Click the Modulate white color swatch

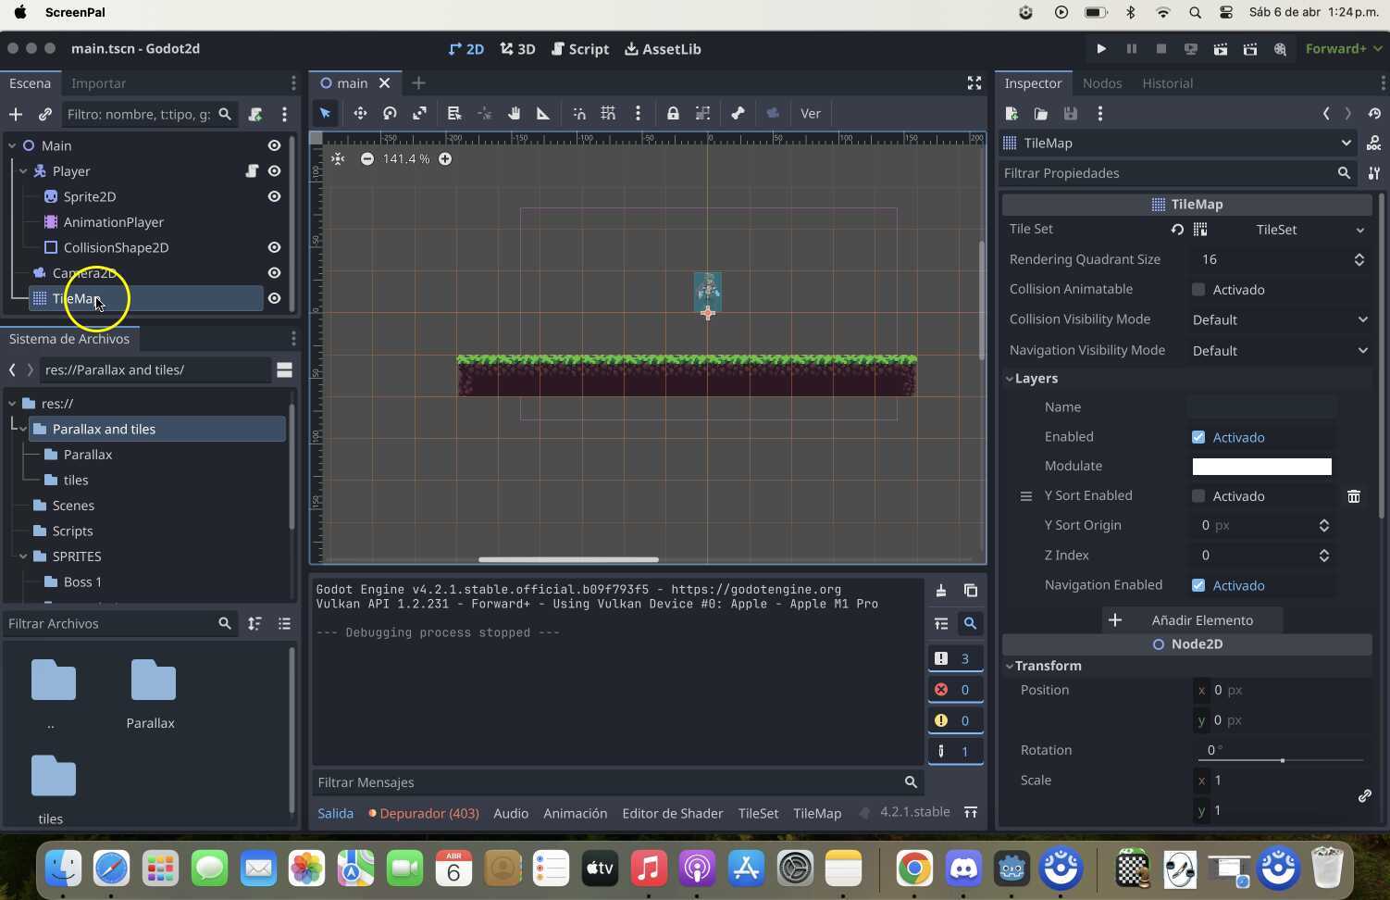[1261, 467]
